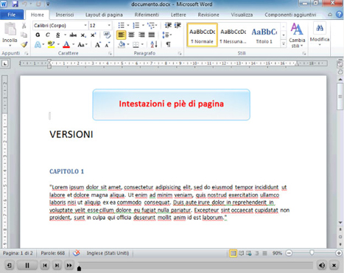Open line spacing options
344x273 pixels.
[x=166, y=35]
